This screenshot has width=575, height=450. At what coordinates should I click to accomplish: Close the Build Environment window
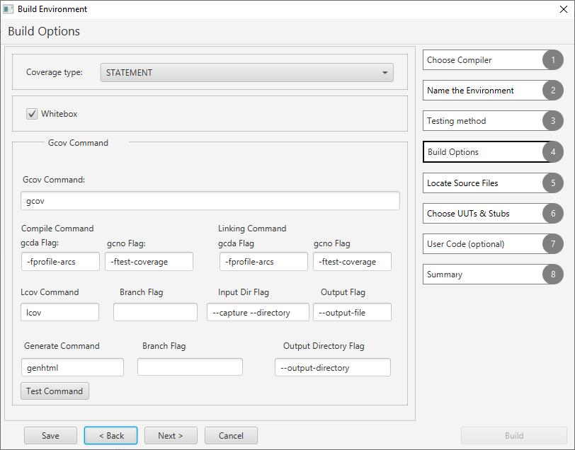(x=564, y=9)
